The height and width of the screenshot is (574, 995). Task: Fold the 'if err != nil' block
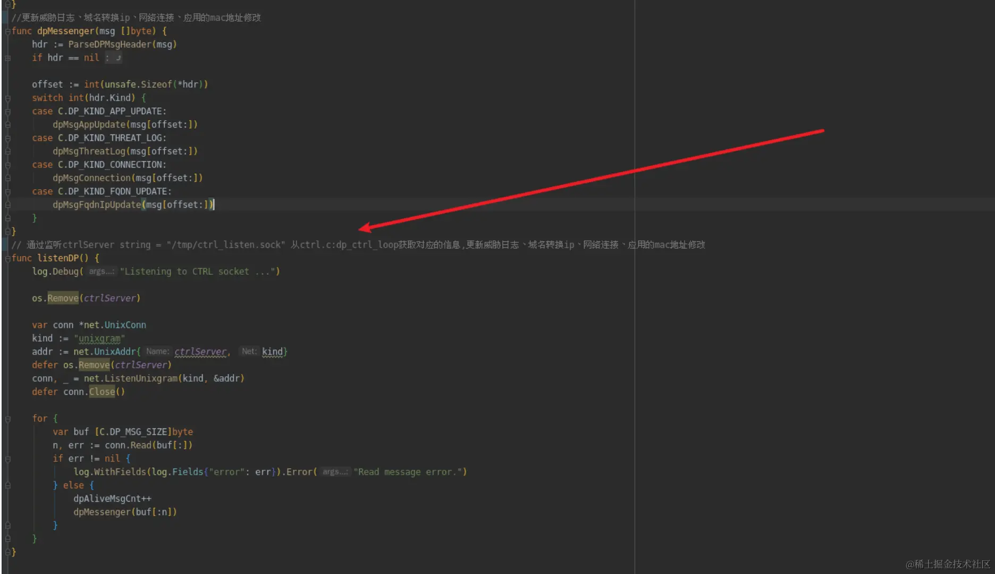point(7,459)
